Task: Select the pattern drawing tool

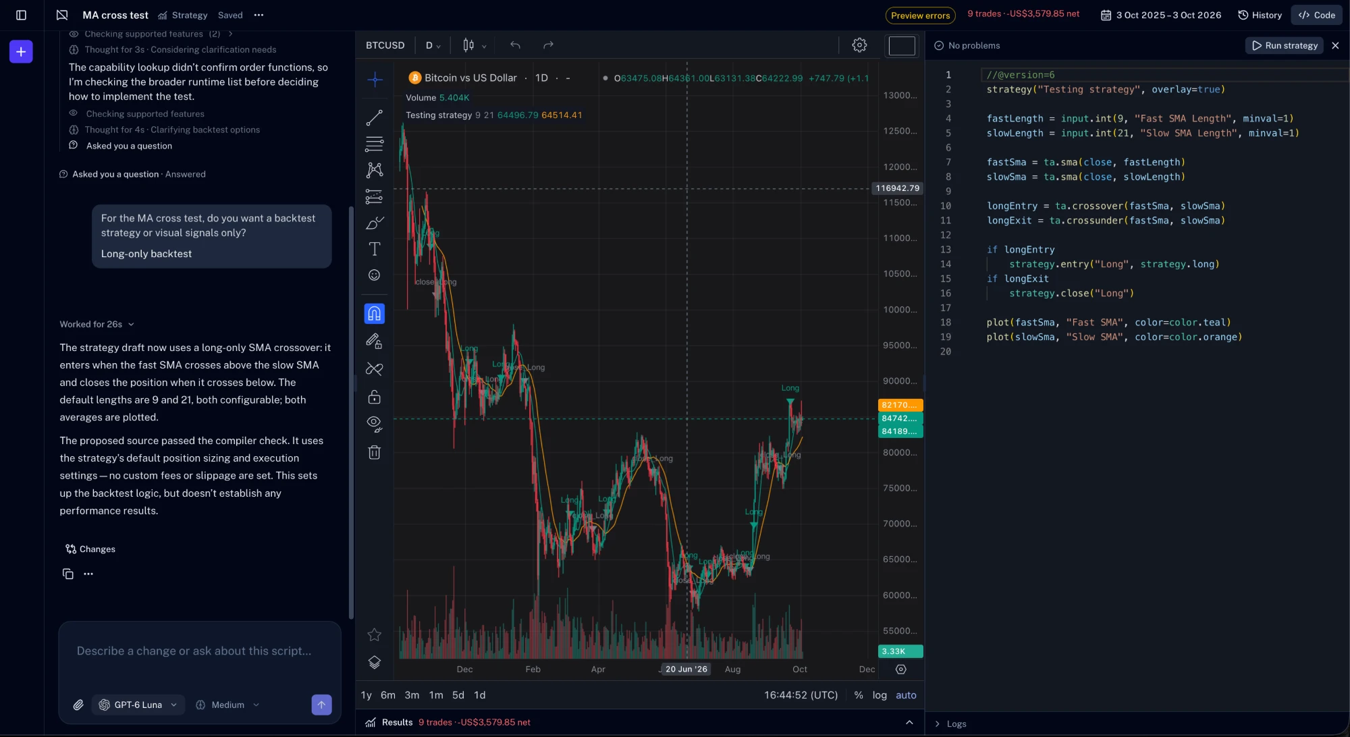Action: coord(375,170)
